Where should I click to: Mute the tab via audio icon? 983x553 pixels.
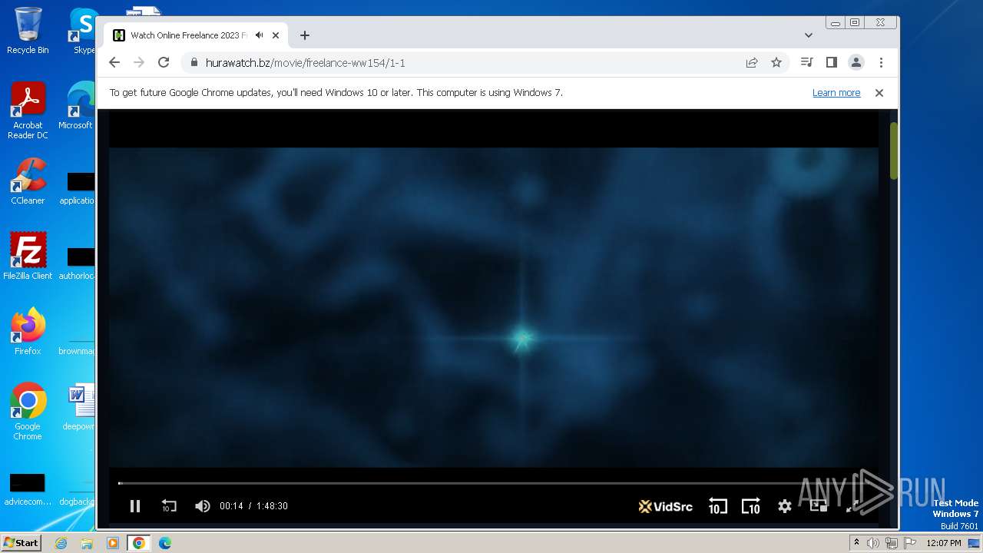260,35
